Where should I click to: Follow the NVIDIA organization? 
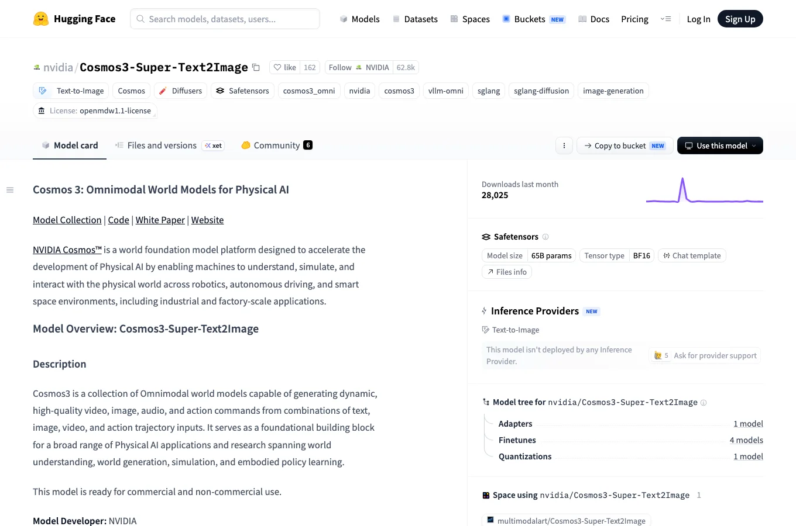coord(359,67)
